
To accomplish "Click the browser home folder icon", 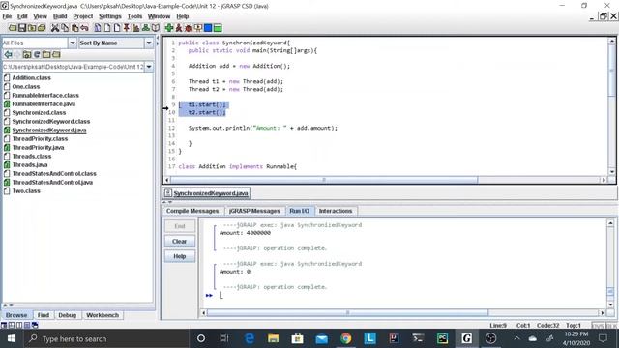I will (x=27, y=54).
